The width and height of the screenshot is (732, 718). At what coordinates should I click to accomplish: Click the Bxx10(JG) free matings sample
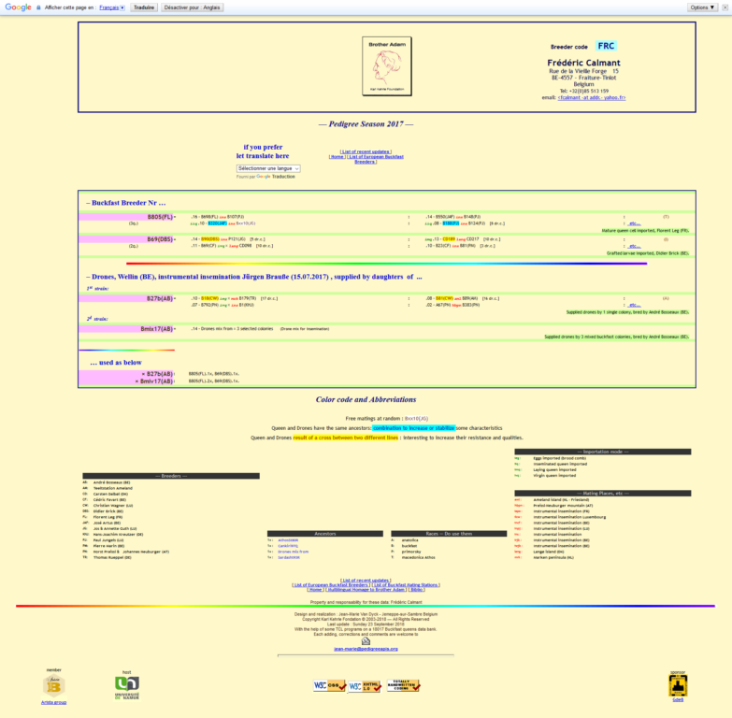point(416,419)
